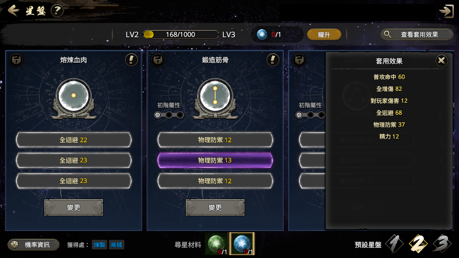Click the mask icon on the 鍛造筋骨 panel

158,60
